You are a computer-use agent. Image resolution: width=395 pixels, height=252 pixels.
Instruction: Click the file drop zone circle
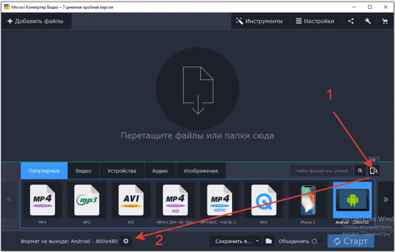(197, 89)
